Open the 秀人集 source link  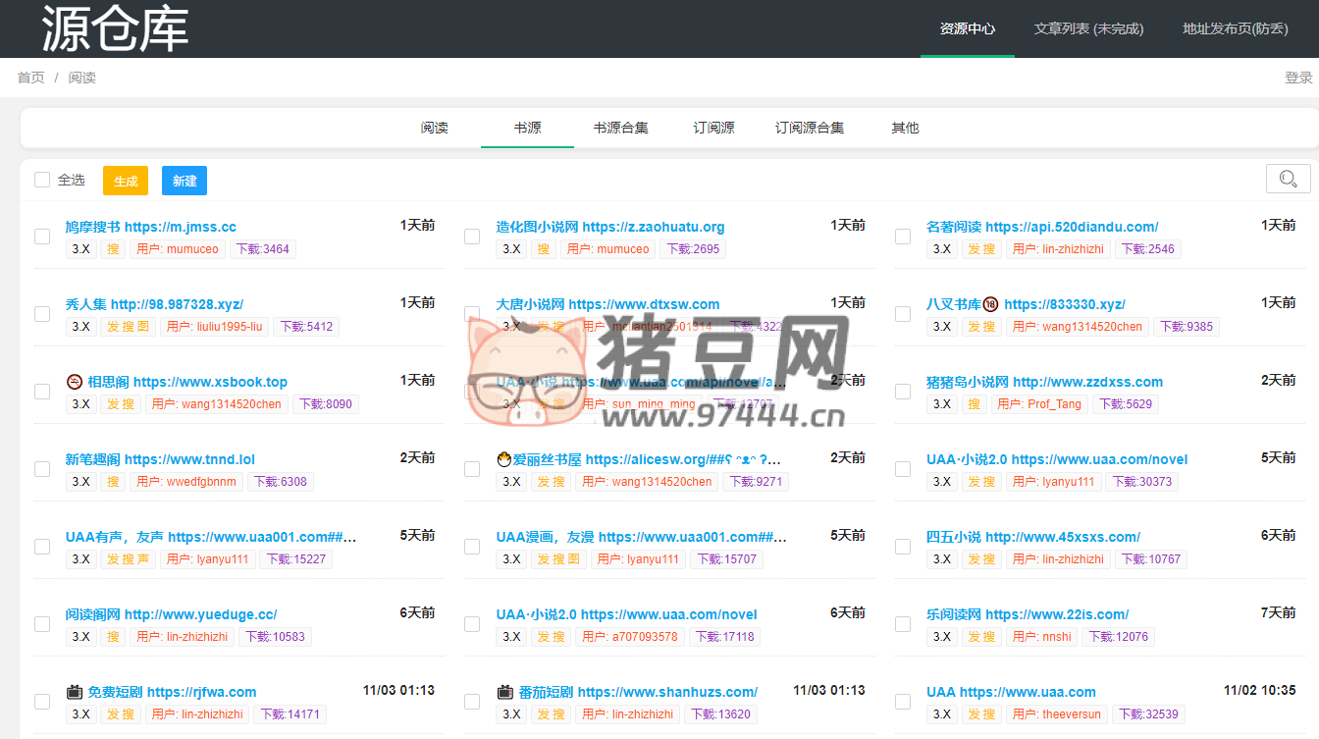click(x=154, y=304)
